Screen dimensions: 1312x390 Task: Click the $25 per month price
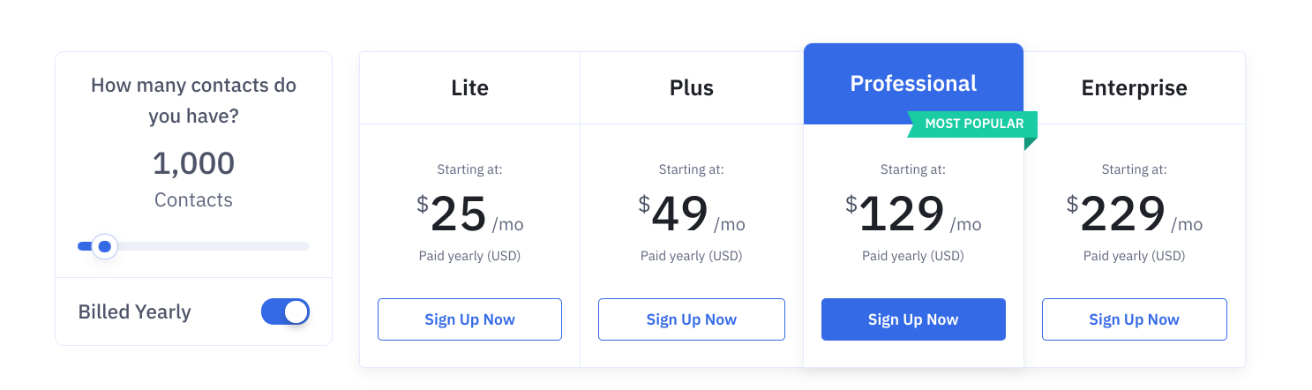pos(469,214)
